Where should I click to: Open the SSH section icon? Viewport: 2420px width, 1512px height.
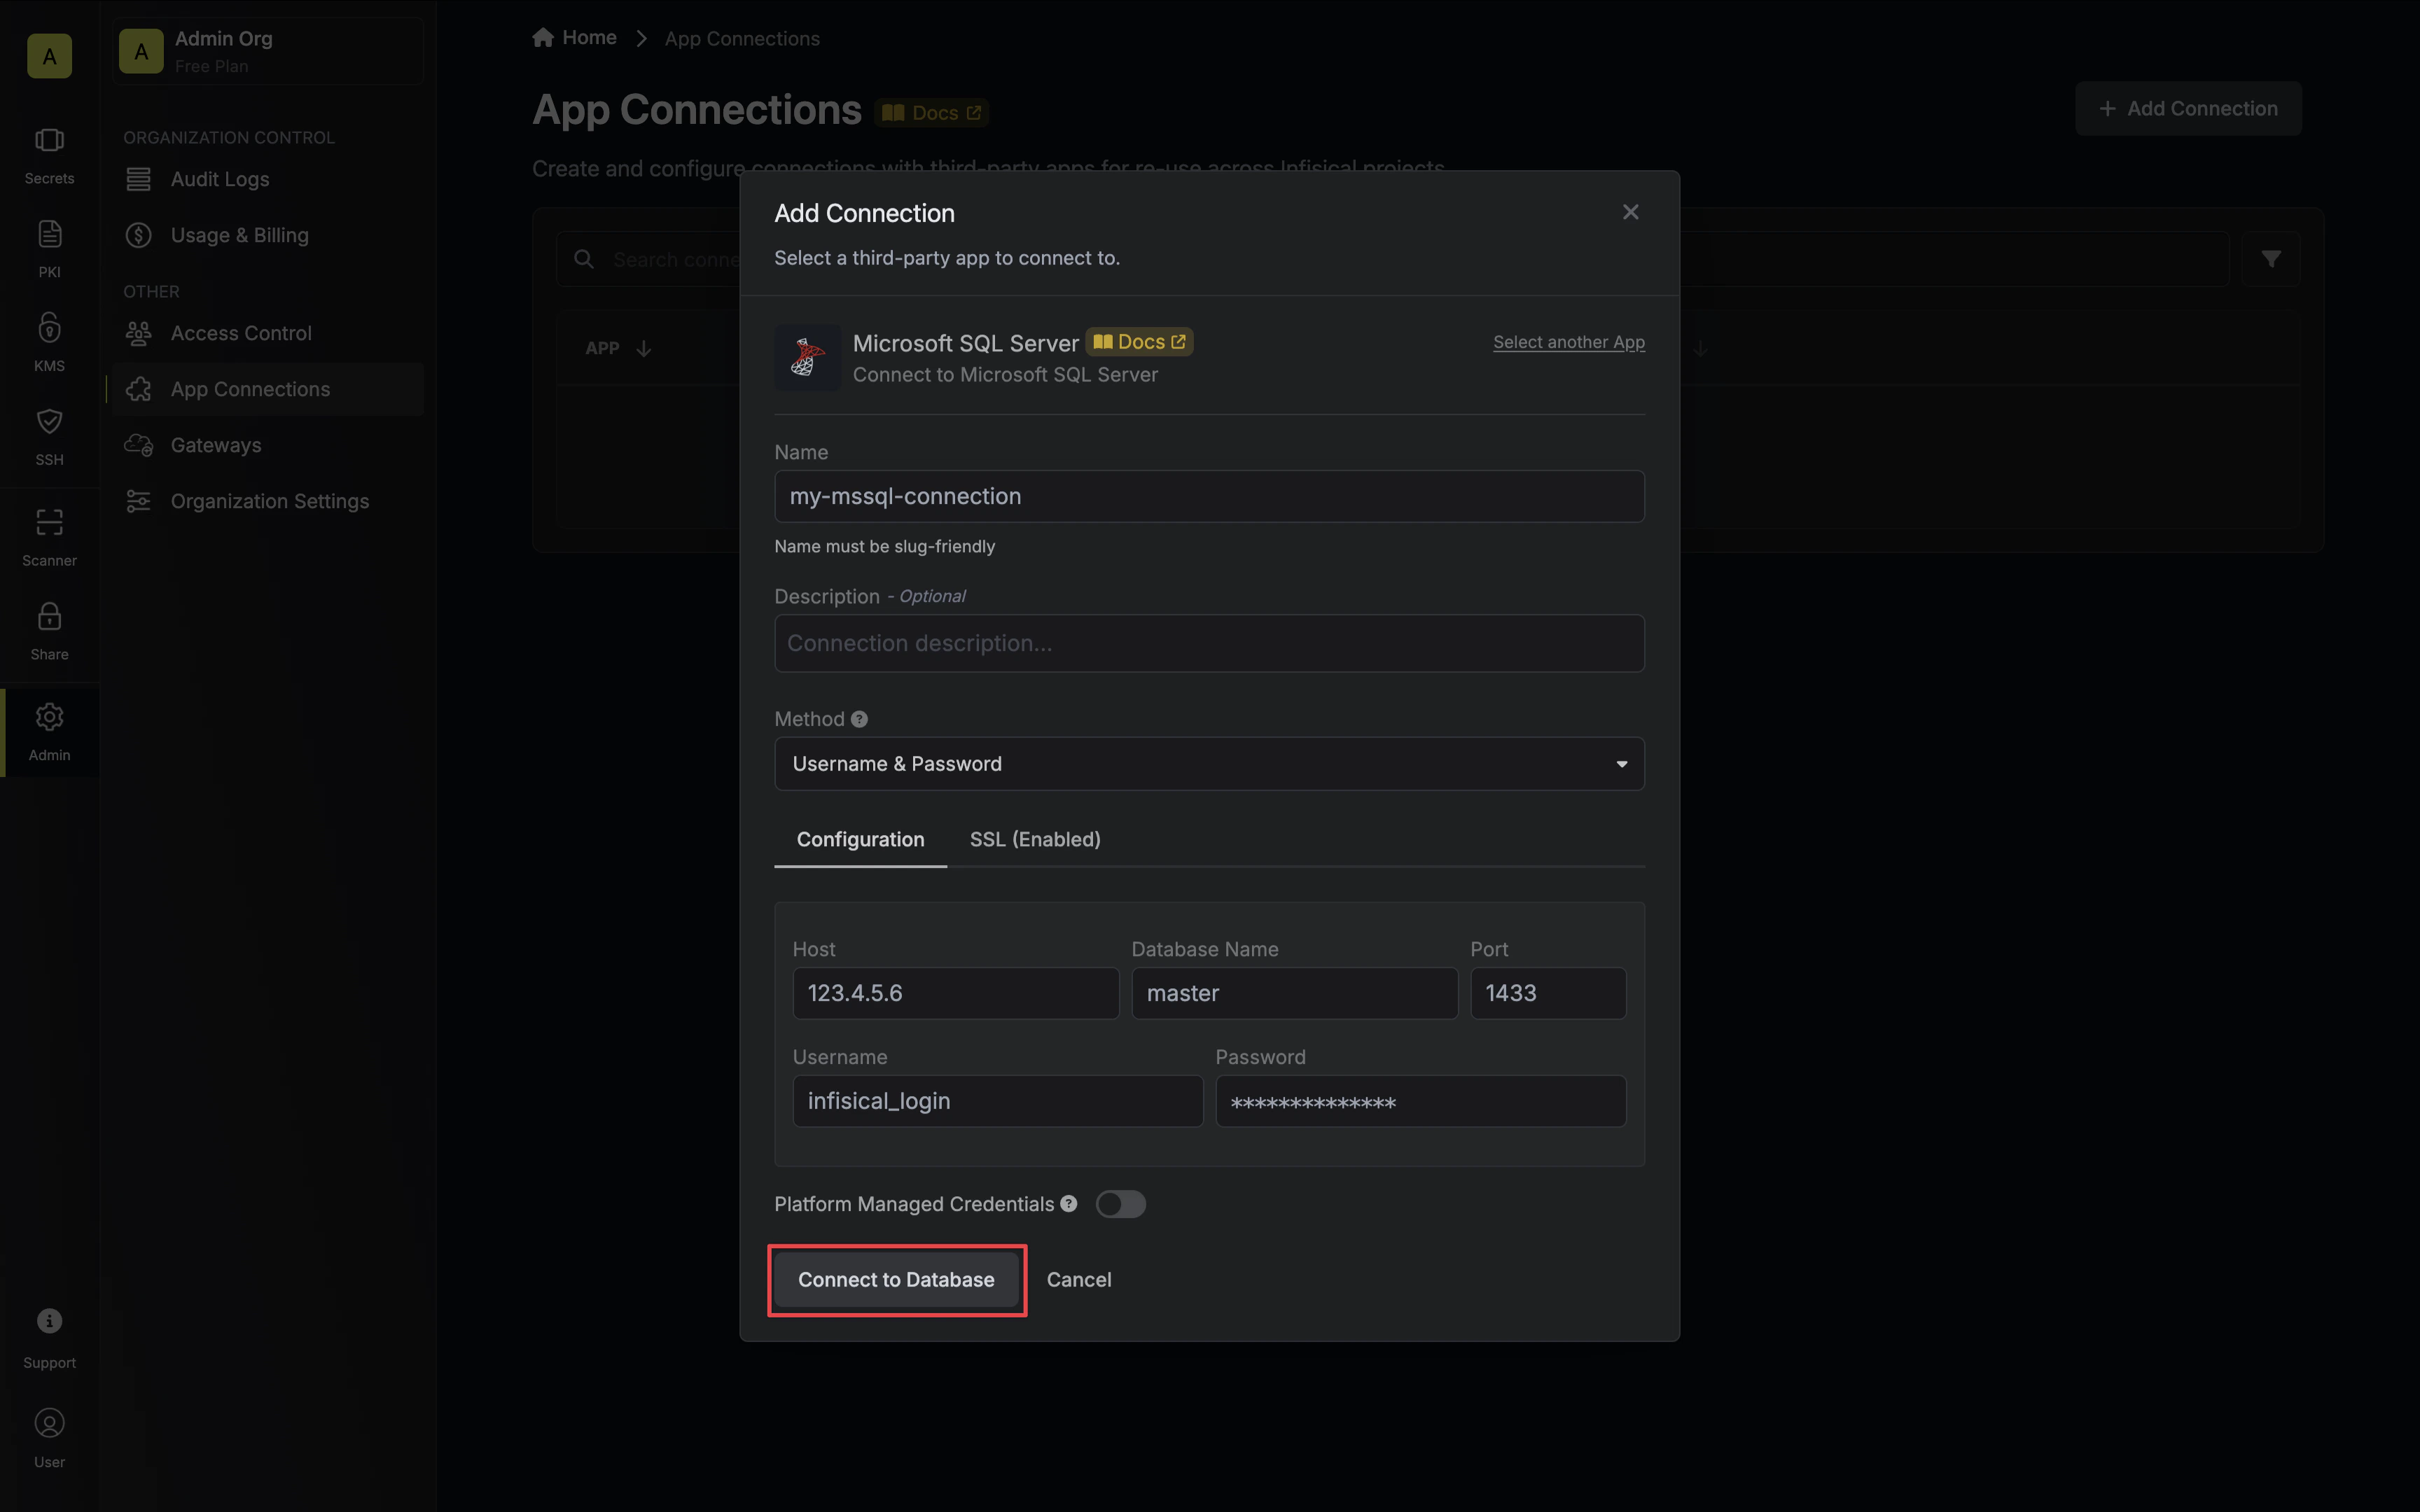coord(49,422)
